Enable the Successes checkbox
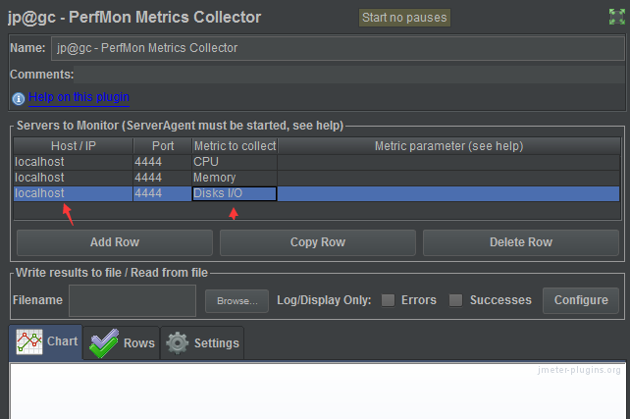 (x=455, y=300)
